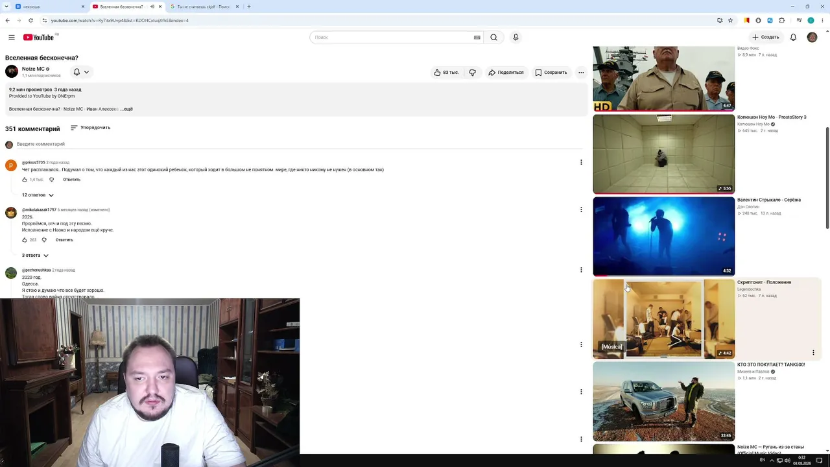Open the on-screen keyboard in search box

pos(477,38)
